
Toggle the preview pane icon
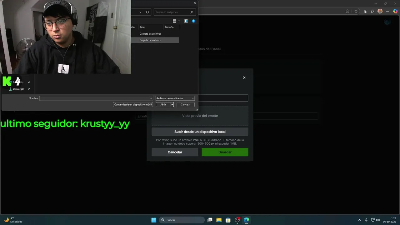tap(186, 21)
